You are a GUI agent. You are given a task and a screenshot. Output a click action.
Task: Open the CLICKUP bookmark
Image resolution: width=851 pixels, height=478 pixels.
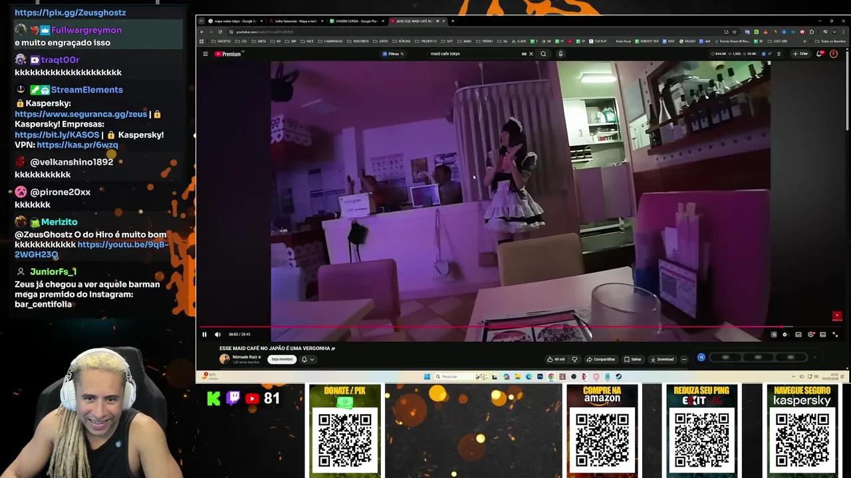(x=597, y=41)
